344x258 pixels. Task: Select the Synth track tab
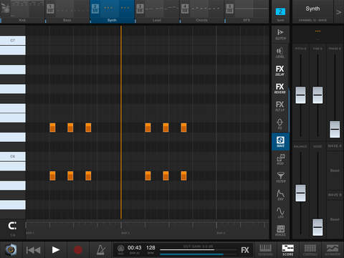(113, 11)
